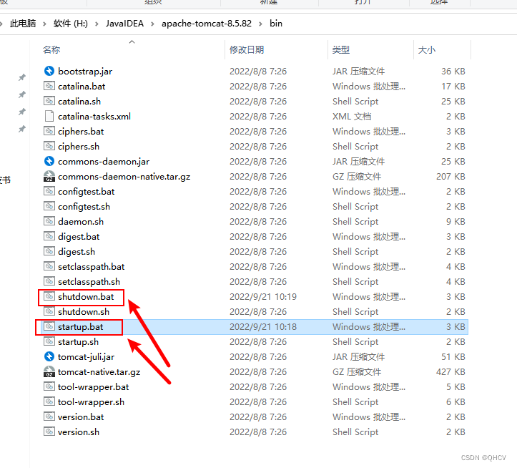Viewport: 517px width, 468px height.
Task: Click the tomcat-juli.jar icon
Action: 49,356
